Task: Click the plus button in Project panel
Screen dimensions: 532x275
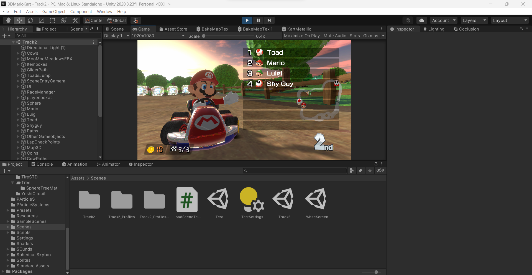Action: click(x=6, y=171)
